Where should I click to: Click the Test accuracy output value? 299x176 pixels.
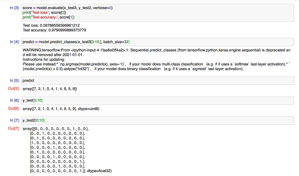[x=67, y=30]
